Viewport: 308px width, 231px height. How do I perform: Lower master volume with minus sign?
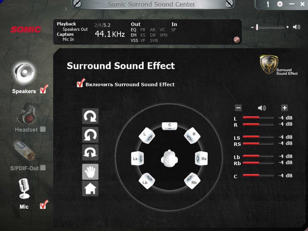click(x=253, y=27)
